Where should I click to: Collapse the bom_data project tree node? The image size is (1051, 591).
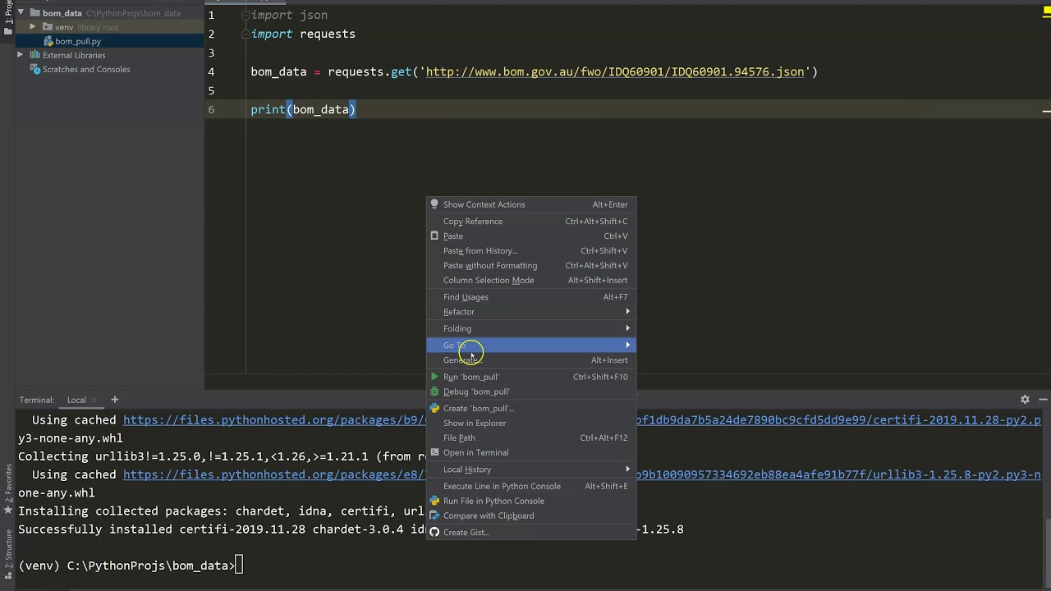point(21,13)
